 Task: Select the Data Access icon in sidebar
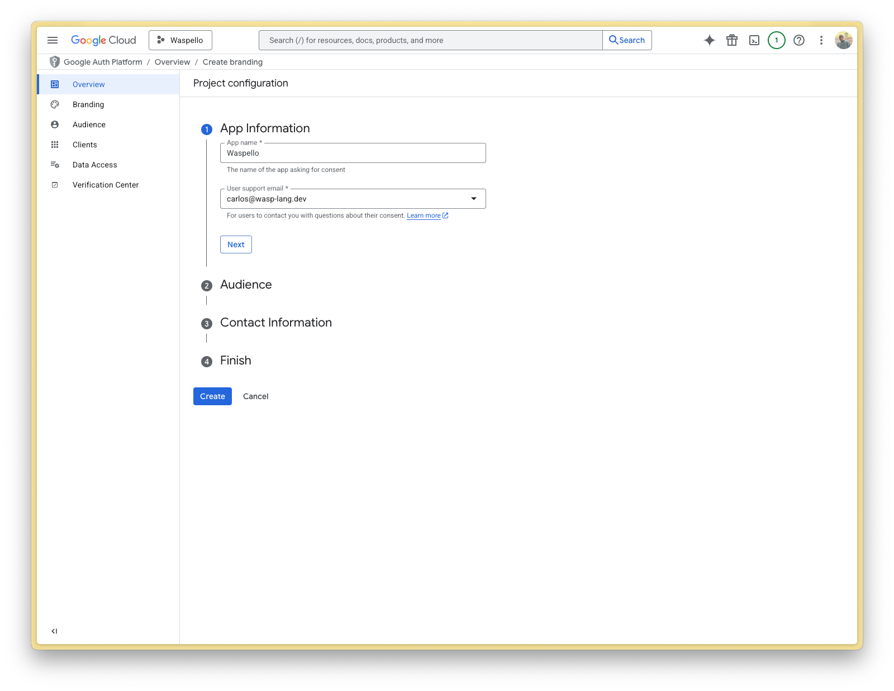click(55, 165)
